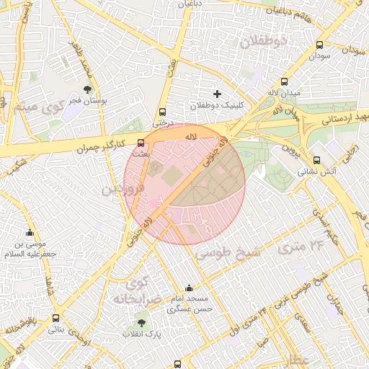This screenshot has height=369, width=369.
Task: Click the کنارگذر چمران road label
Action: [x=101, y=146]
